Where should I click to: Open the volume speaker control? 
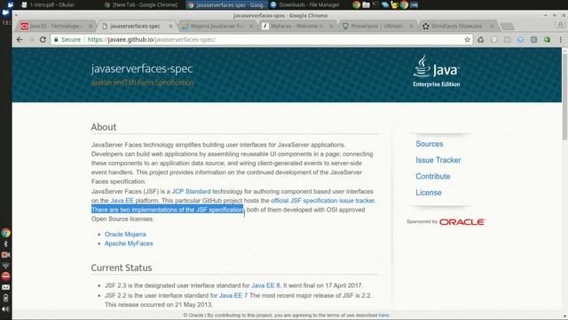[6, 309]
